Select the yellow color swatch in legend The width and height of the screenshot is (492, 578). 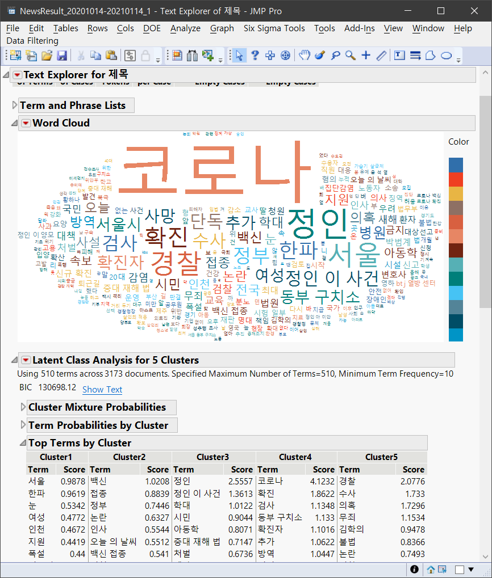(x=456, y=193)
